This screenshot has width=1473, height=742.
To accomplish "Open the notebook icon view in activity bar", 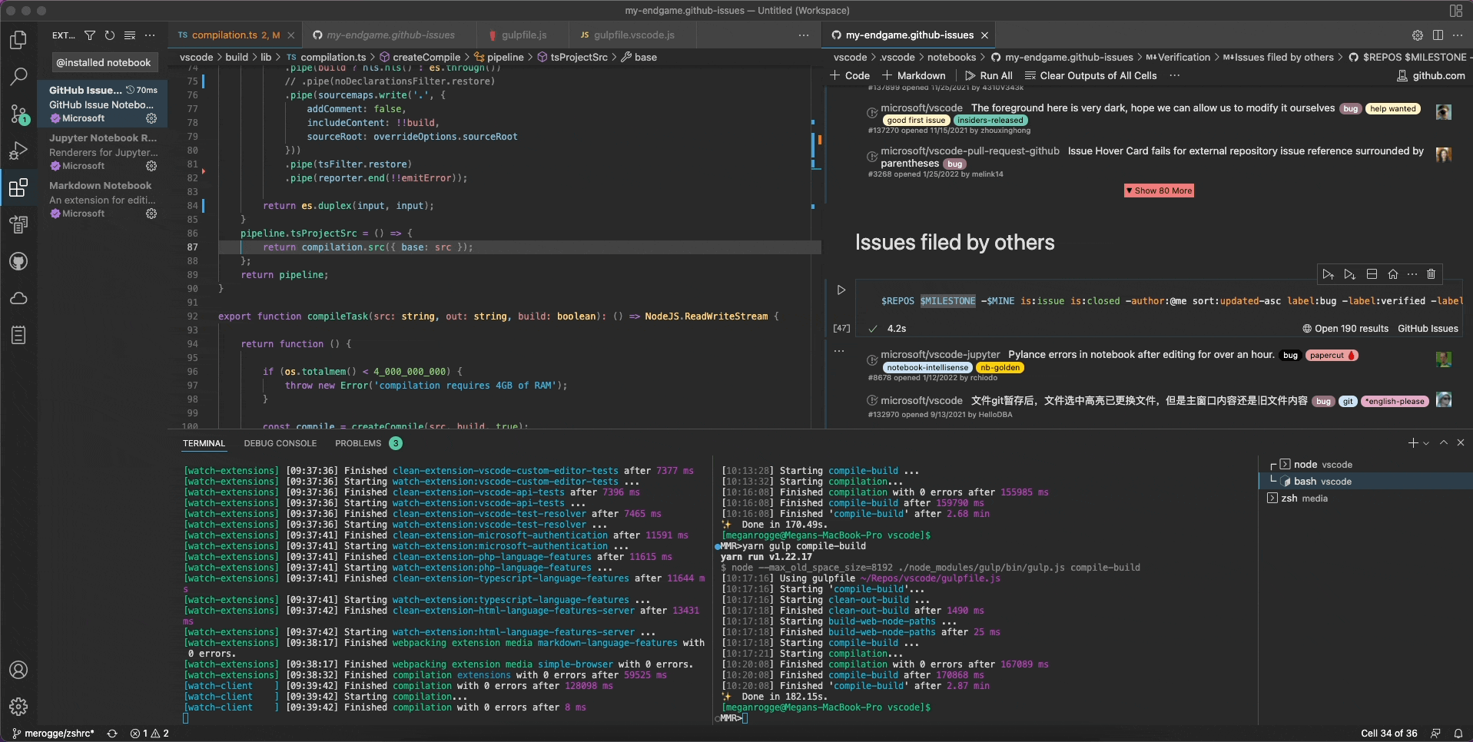I will tap(18, 335).
